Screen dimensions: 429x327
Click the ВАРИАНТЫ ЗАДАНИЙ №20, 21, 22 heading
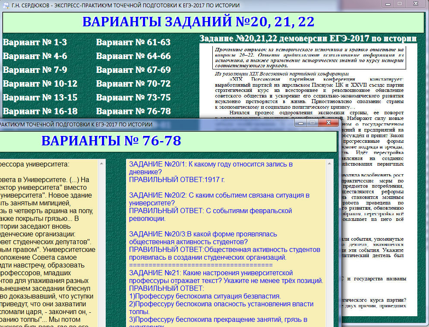[x=199, y=22]
